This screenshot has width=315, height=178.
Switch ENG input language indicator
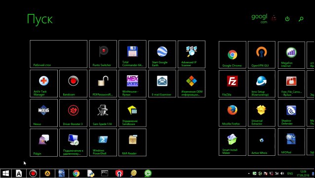coord(290,174)
